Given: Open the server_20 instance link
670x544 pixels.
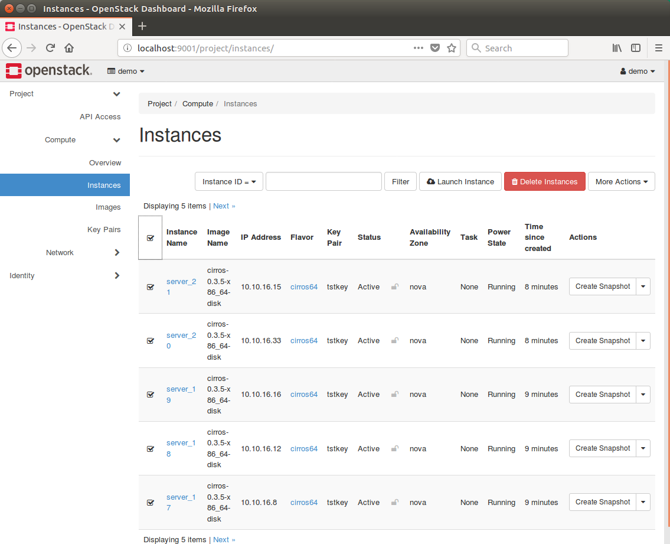Looking at the screenshot, I should tap(181, 340).
